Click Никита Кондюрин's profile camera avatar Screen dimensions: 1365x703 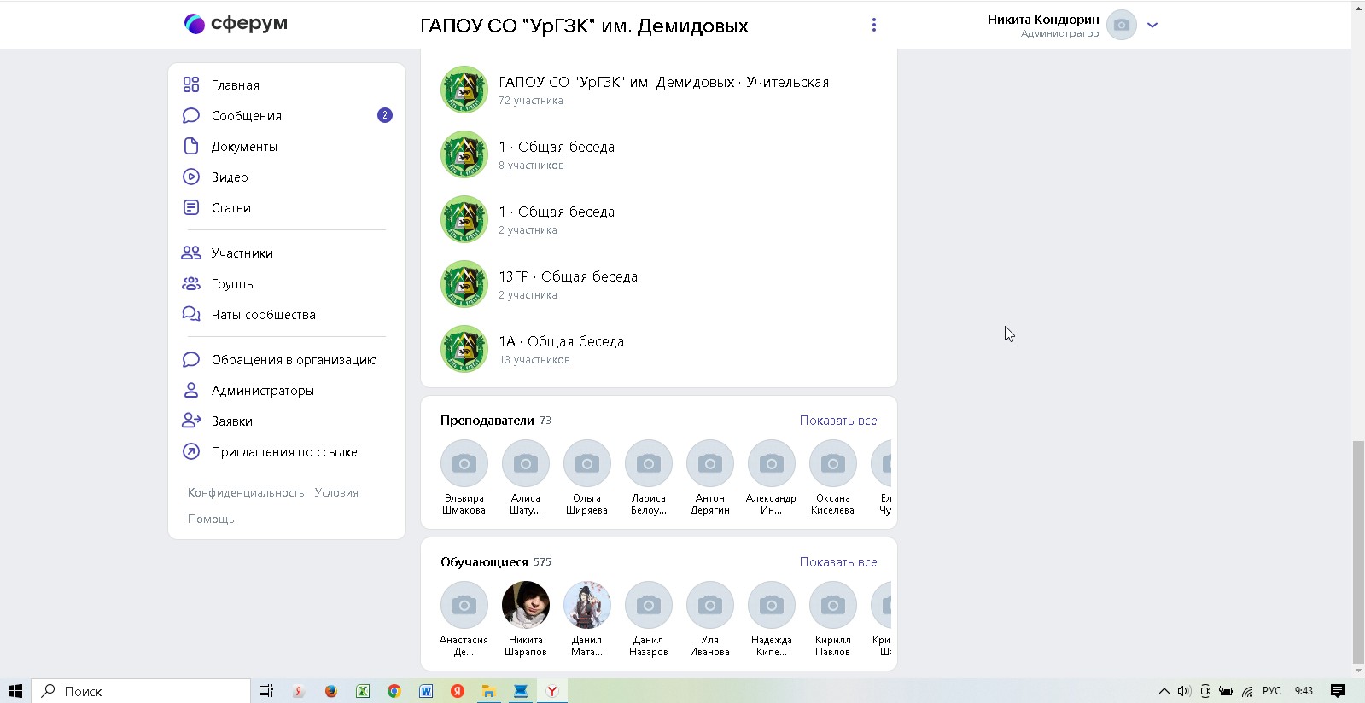(1122, 25)
